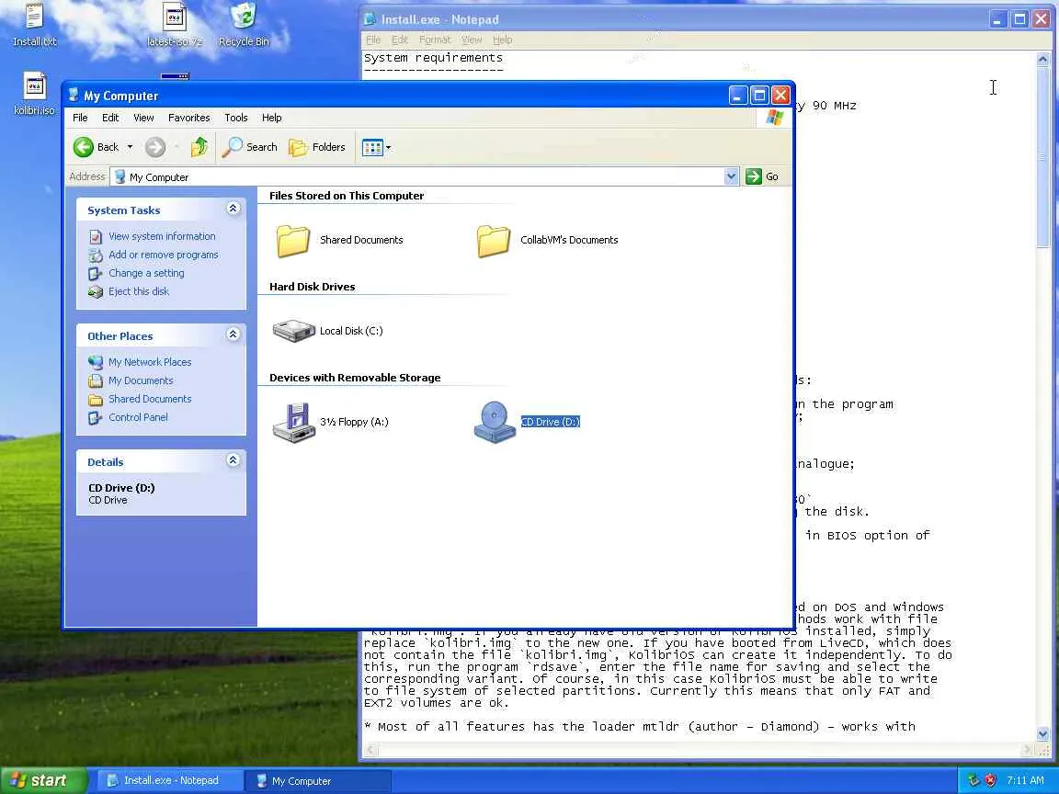1059x794 pixels.
Task: Click the CD Drive (D:) highlighted label
Action: [551, 422]
